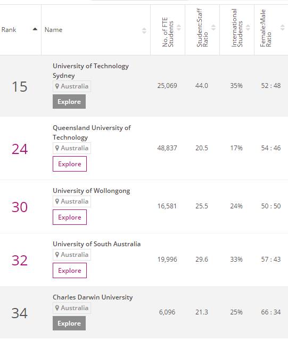This screenshot has width=288, height=340.
Task: Open Queensland University of Technology name link
Action: [x=92, y=133]
